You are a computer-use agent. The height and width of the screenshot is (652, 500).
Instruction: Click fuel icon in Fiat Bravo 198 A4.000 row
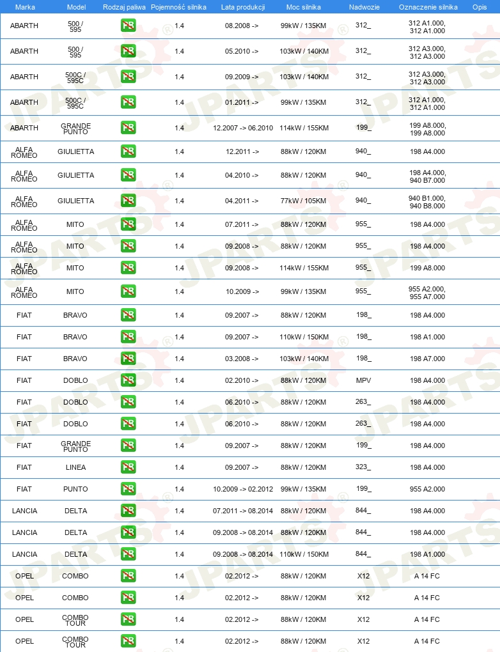[x=129, y=315]
